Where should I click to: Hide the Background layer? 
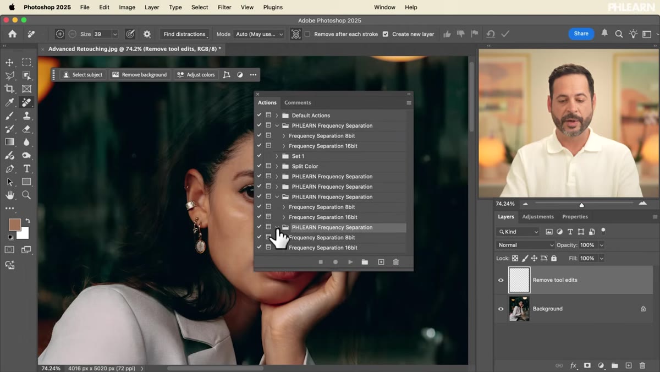(501, 309)
